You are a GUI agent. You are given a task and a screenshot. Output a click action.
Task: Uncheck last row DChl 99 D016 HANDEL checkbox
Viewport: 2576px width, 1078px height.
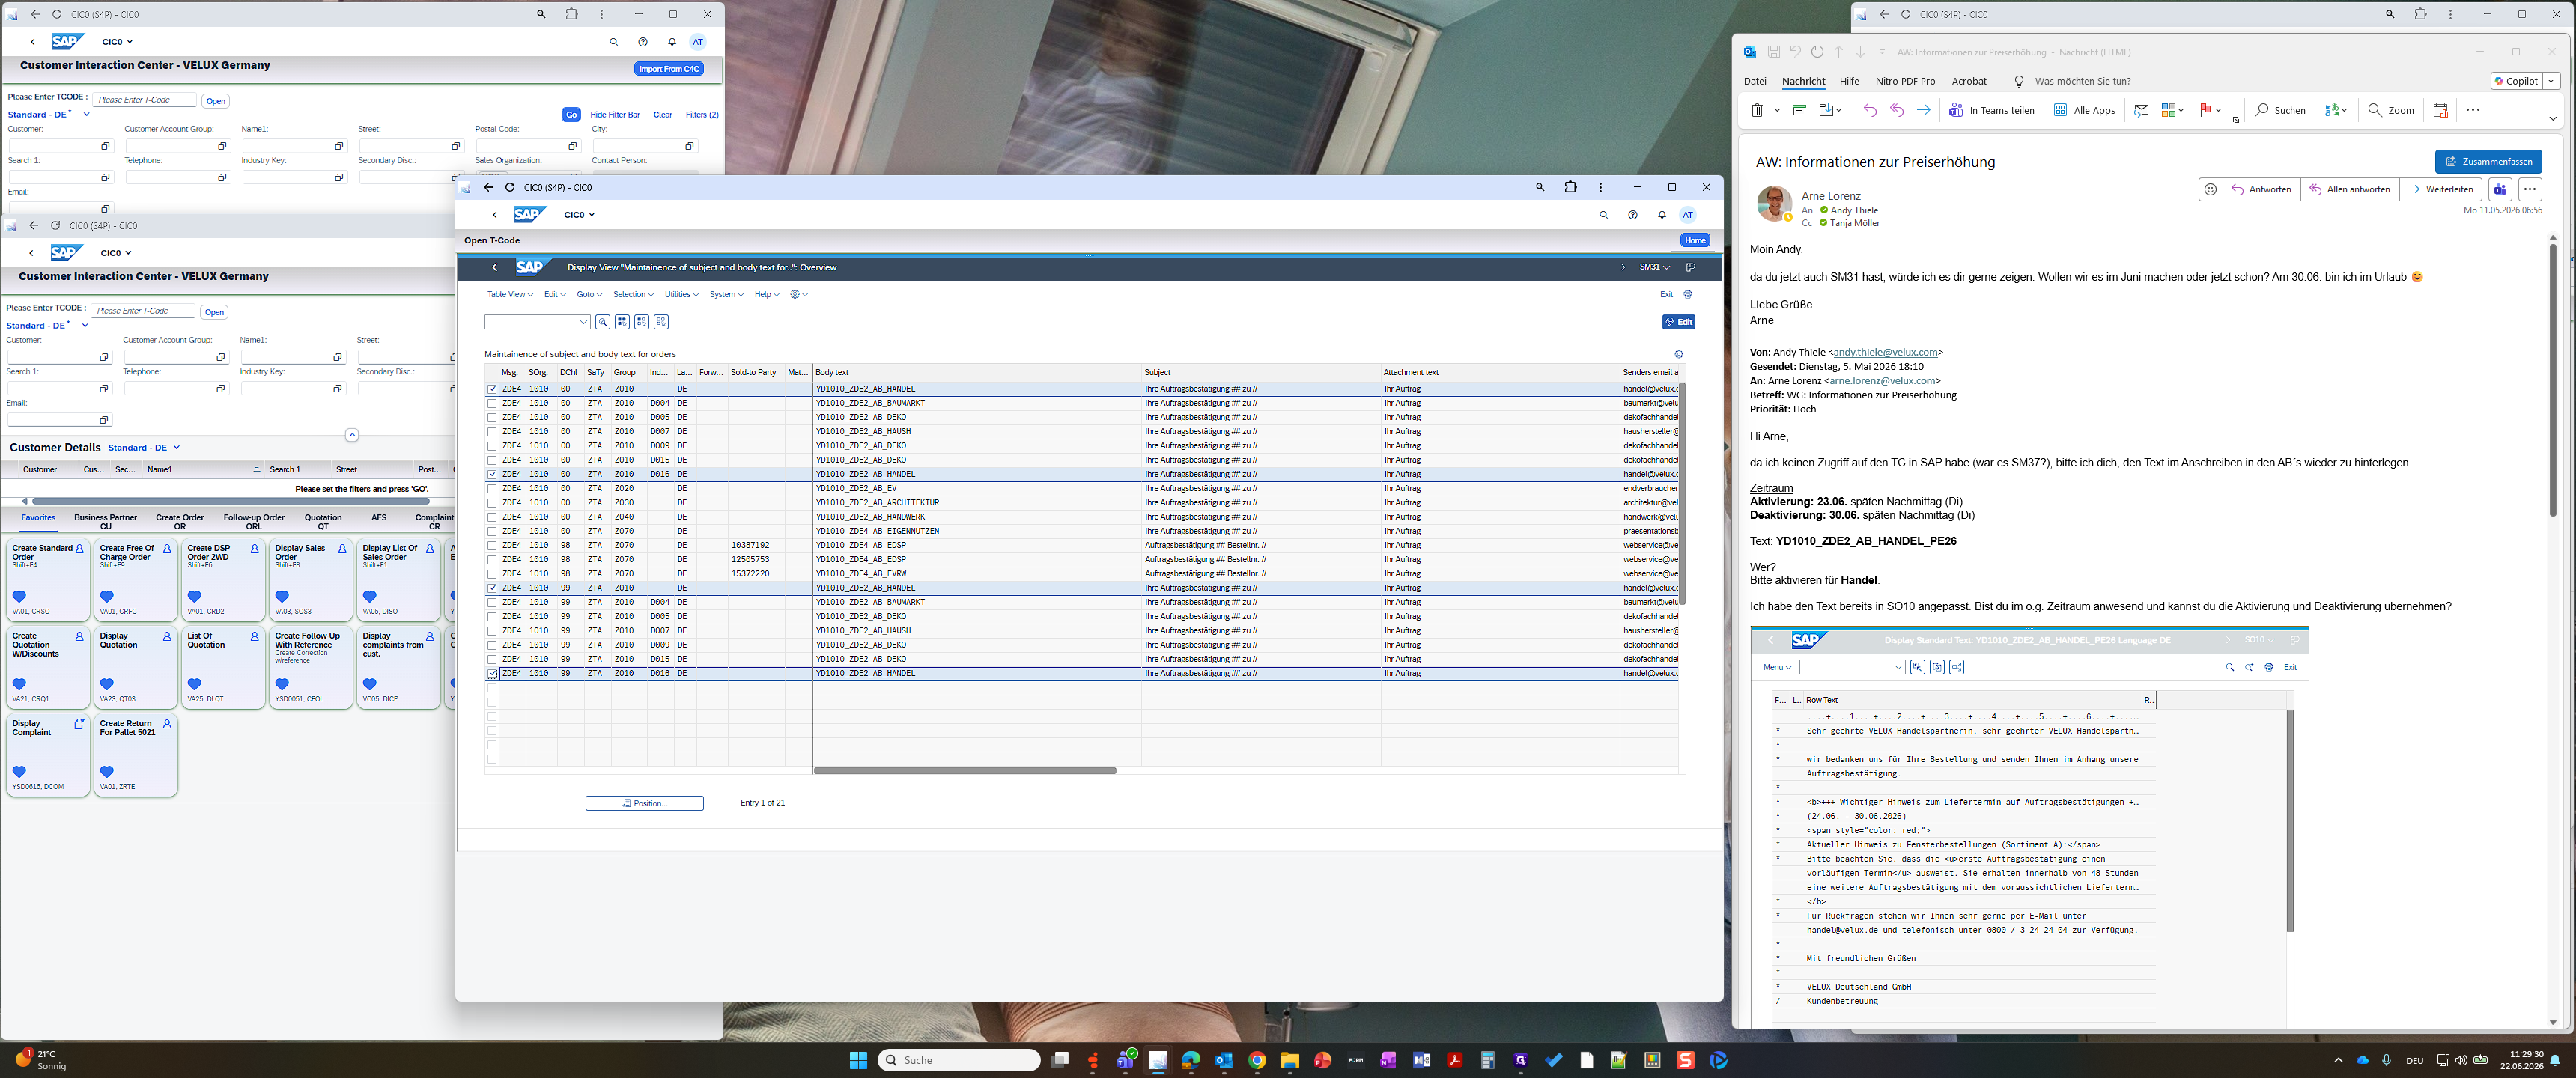[x=492, y=674]
